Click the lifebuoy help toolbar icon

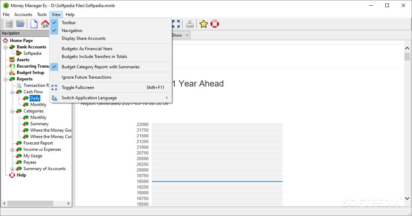(215, 24)
